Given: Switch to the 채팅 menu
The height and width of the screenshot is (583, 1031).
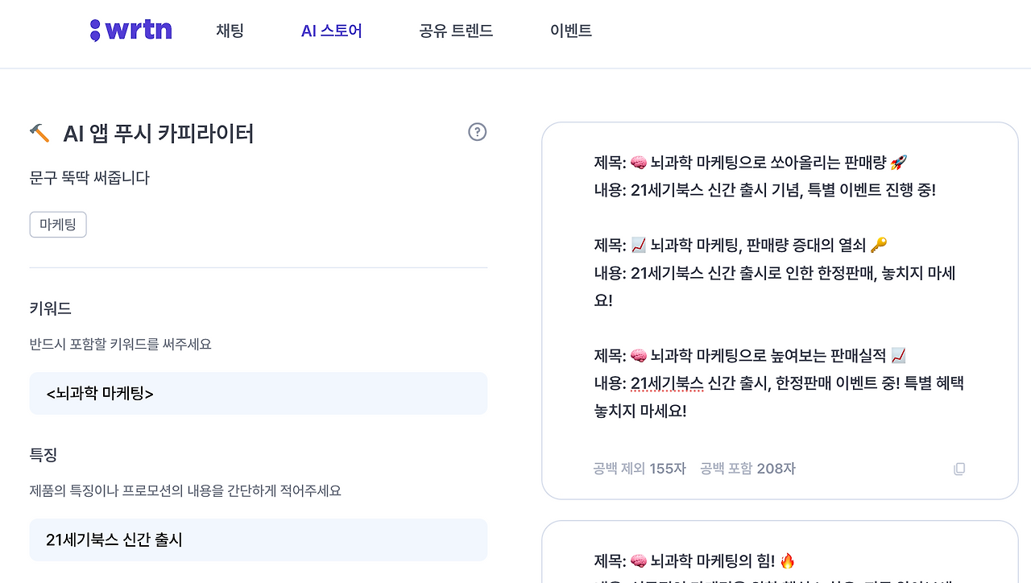Looking at the screenshot, I should (230, 30).
